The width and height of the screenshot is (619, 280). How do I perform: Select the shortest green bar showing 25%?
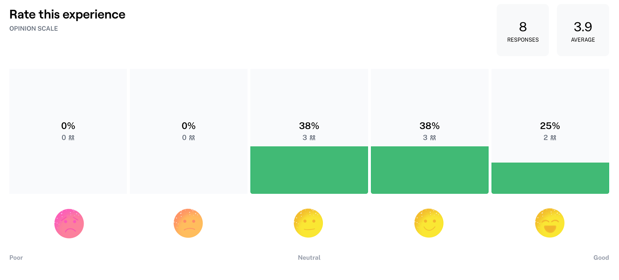550,178
